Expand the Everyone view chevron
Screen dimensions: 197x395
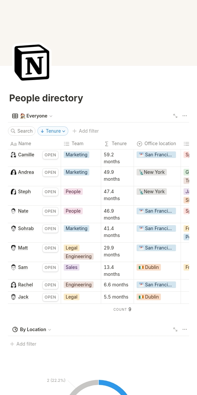click(51, 116)
